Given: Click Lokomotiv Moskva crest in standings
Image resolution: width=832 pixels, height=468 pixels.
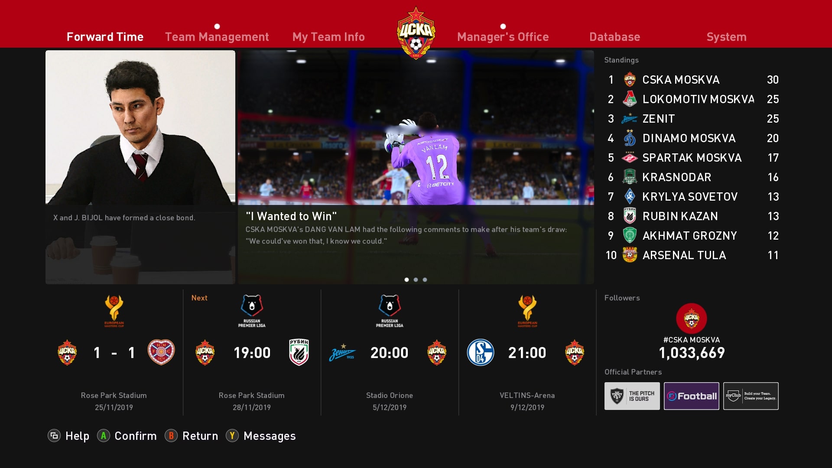Looking at the screenshot, I should 630,99.
